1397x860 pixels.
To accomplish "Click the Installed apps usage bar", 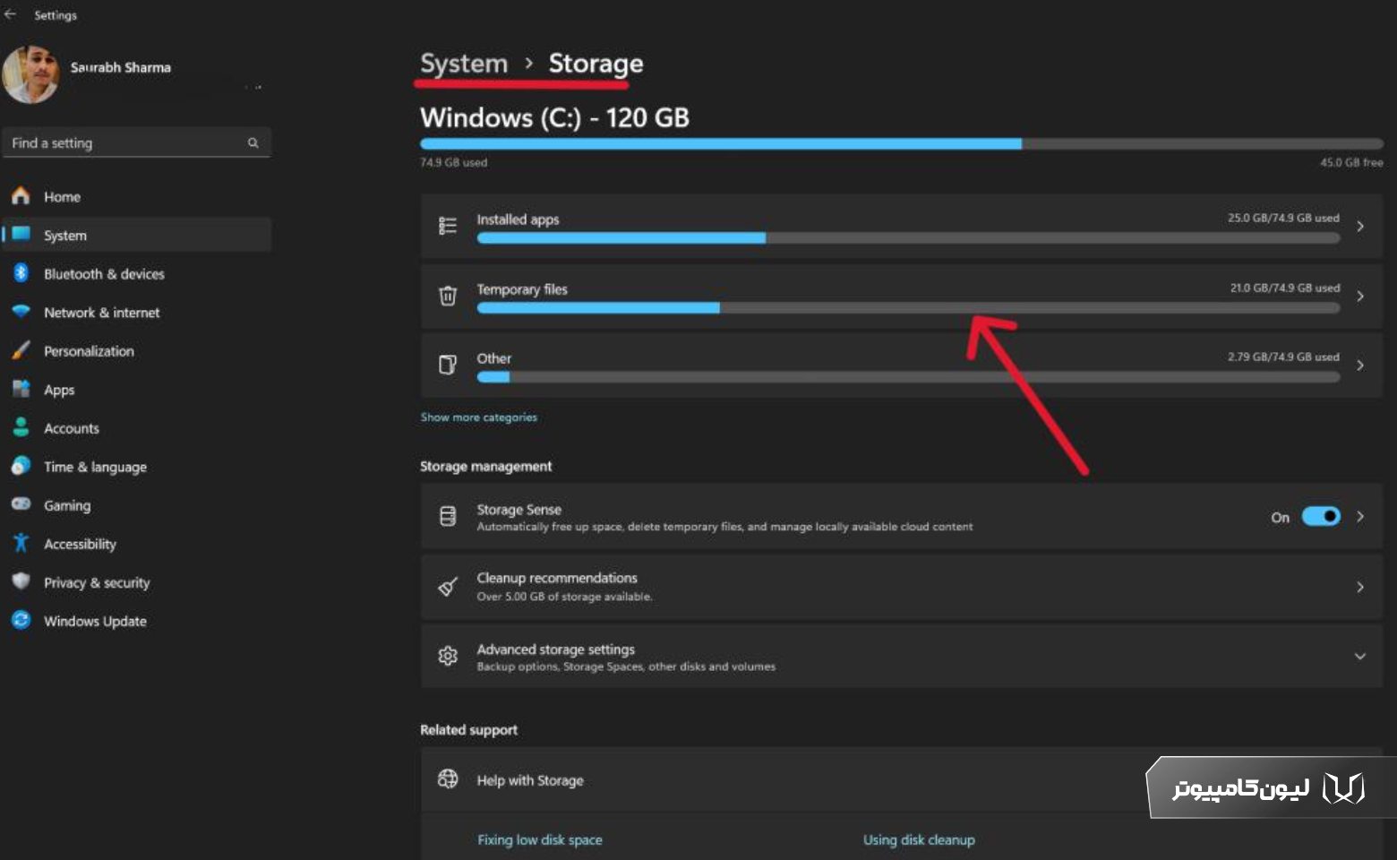I will (x=908, y=238).
